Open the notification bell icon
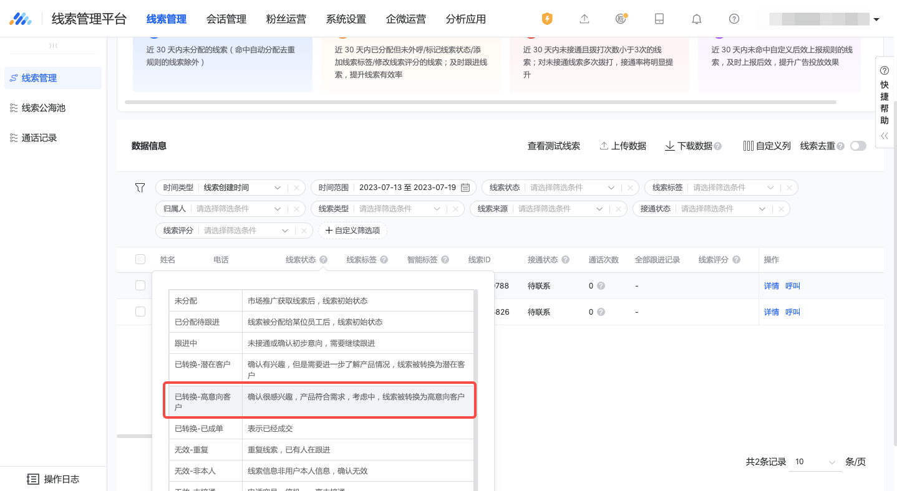 696,19
